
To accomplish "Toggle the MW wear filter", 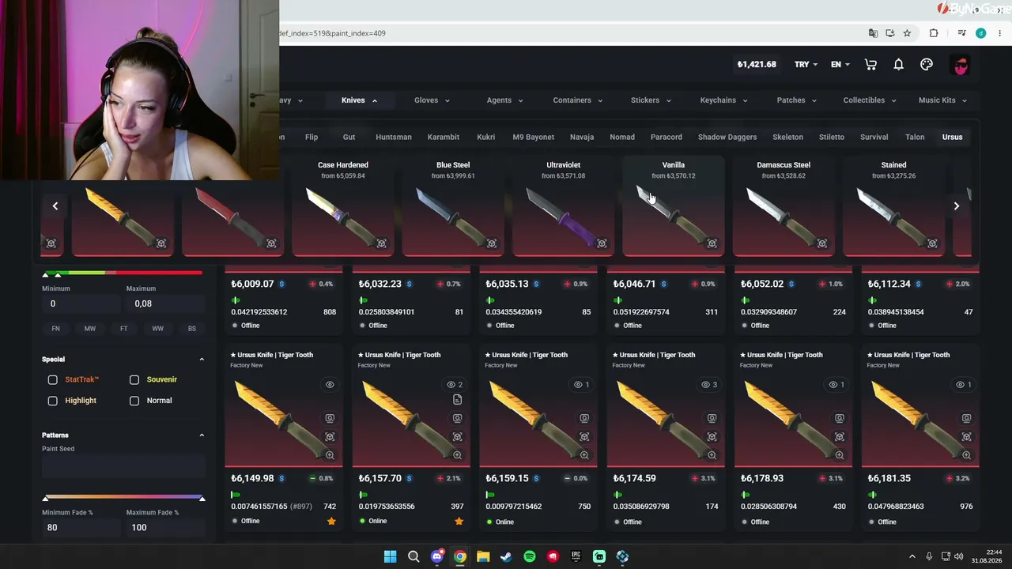I will point(90,328).
